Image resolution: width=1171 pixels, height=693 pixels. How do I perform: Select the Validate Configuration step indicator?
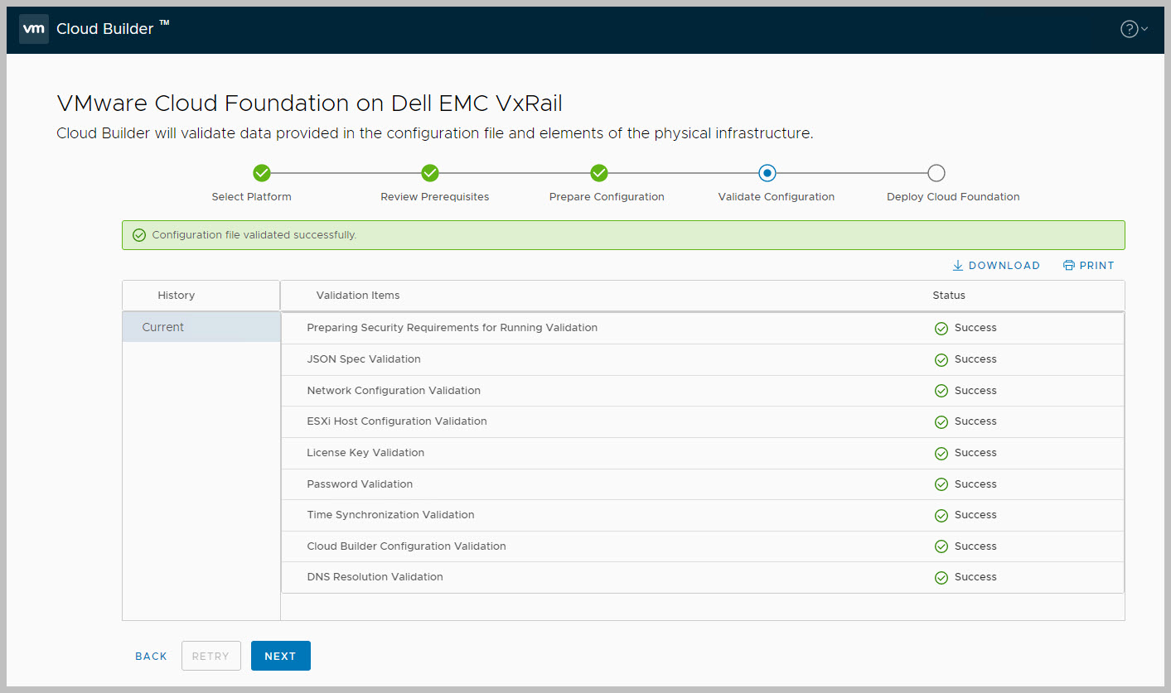767,173
